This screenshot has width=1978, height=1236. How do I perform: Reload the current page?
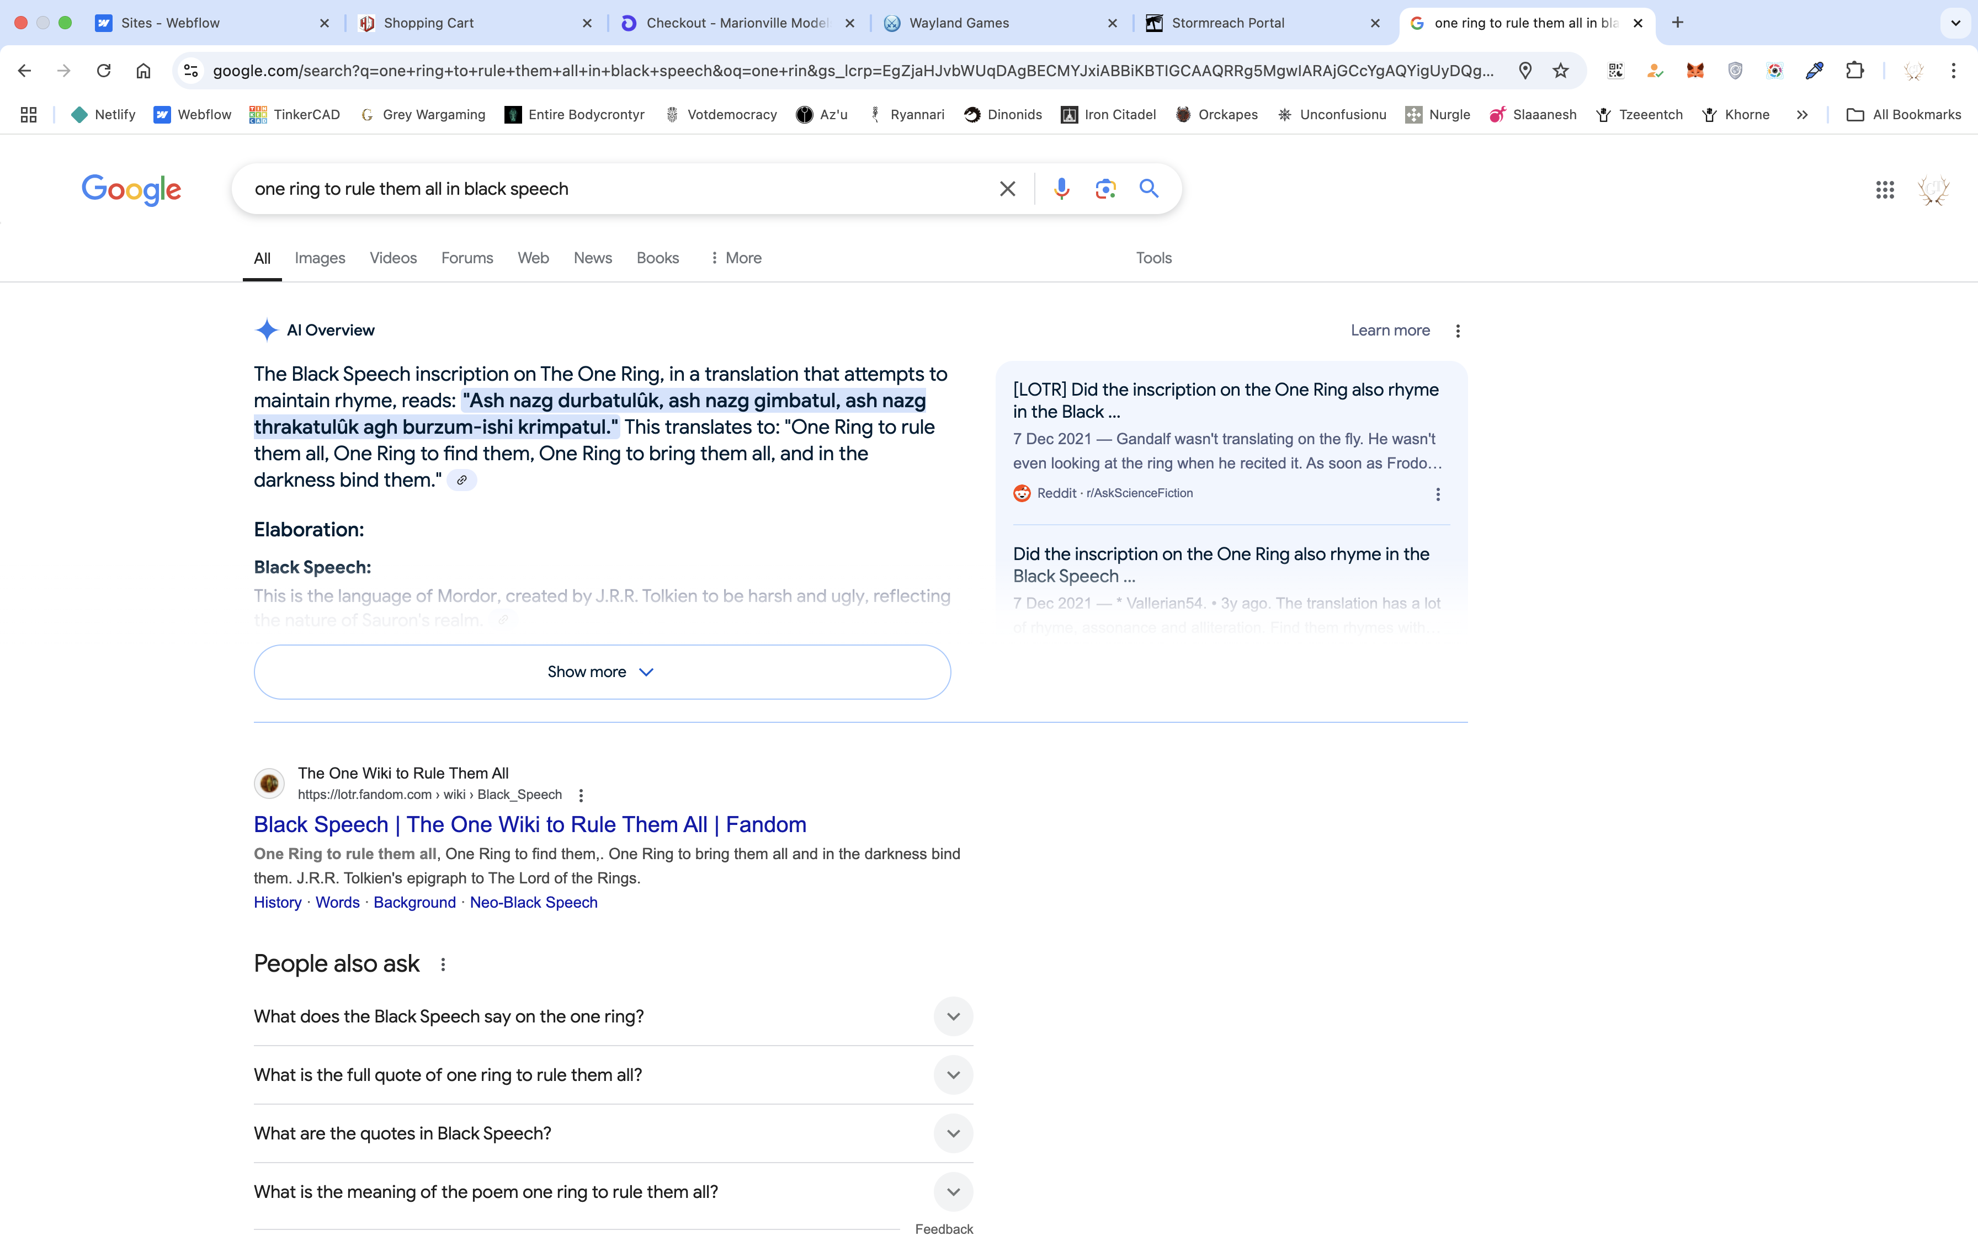pyautogui.click(x=103, y=70)
